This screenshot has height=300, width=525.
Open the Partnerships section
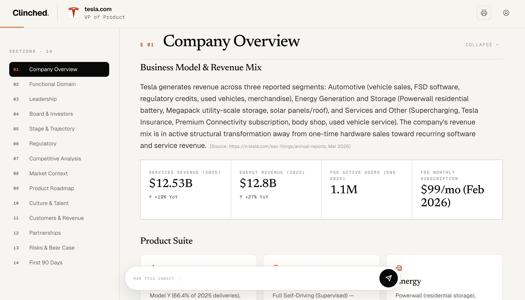point(59,233)
